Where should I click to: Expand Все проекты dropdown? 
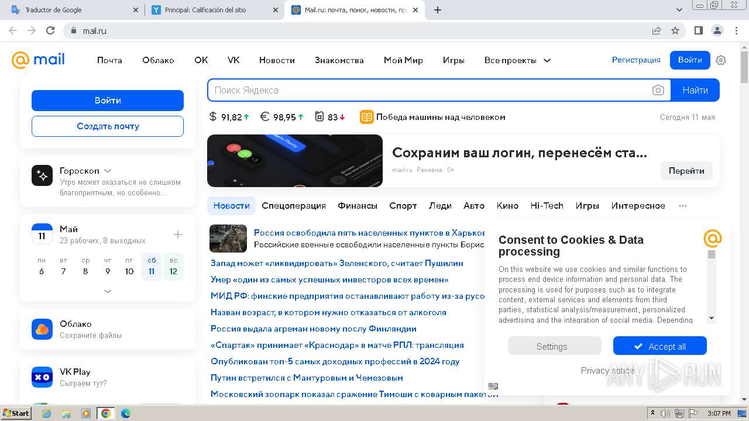tap(517, 60)
